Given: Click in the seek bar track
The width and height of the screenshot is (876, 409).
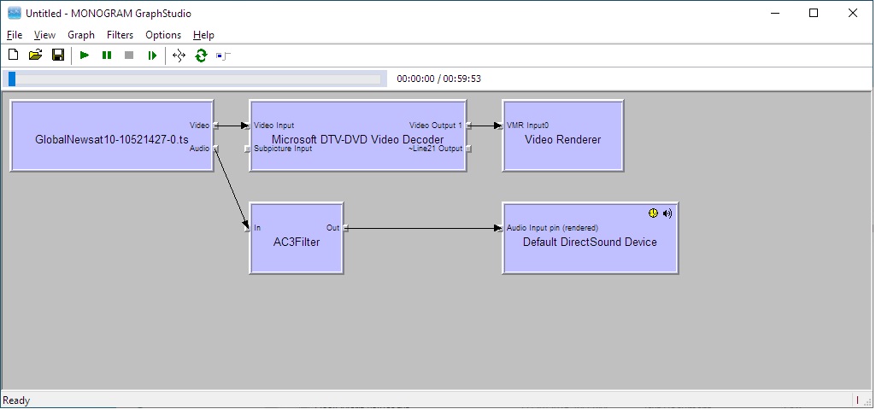Looking at the screenshot, I should click(x=196, y=79).
